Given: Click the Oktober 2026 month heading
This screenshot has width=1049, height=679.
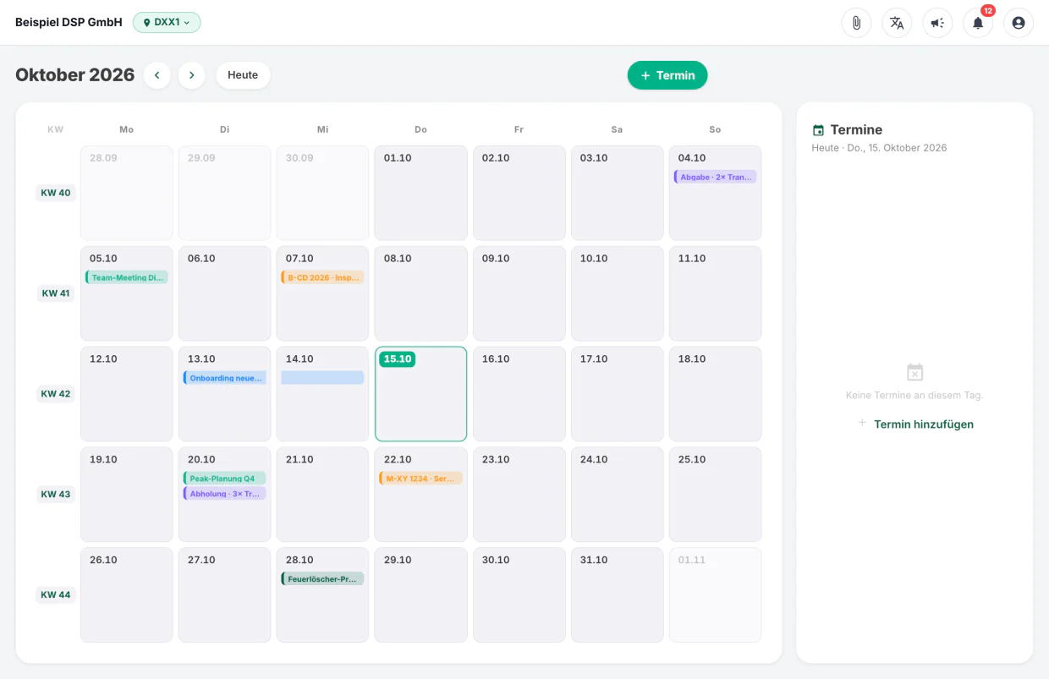Looking at the screenshot, I should click(x=75, y=75).
